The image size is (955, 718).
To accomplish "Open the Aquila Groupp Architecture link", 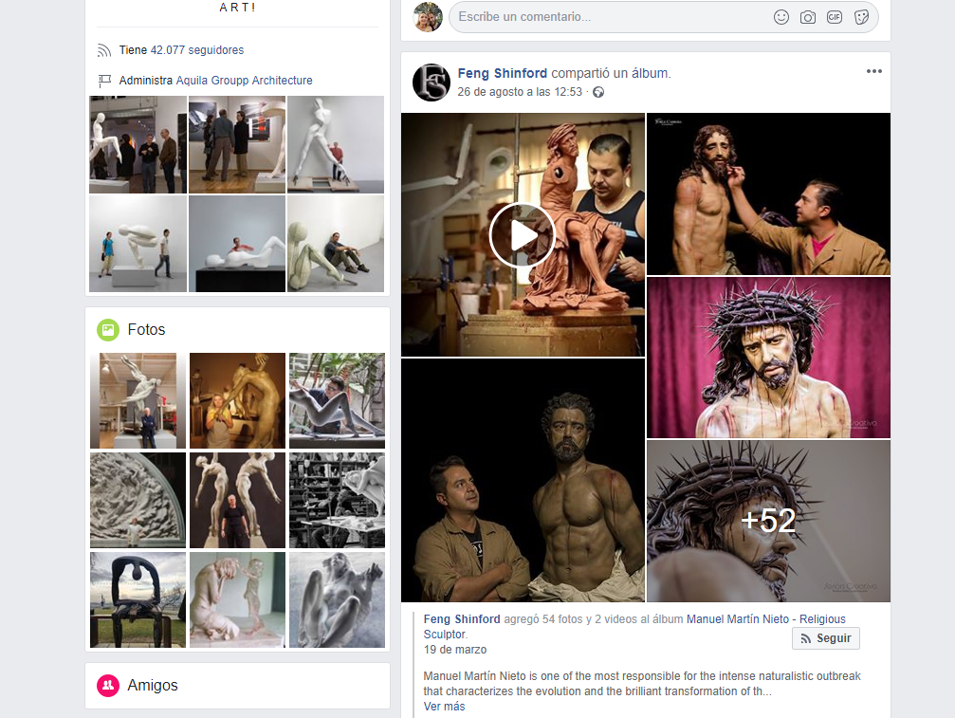I will [244, 81].
